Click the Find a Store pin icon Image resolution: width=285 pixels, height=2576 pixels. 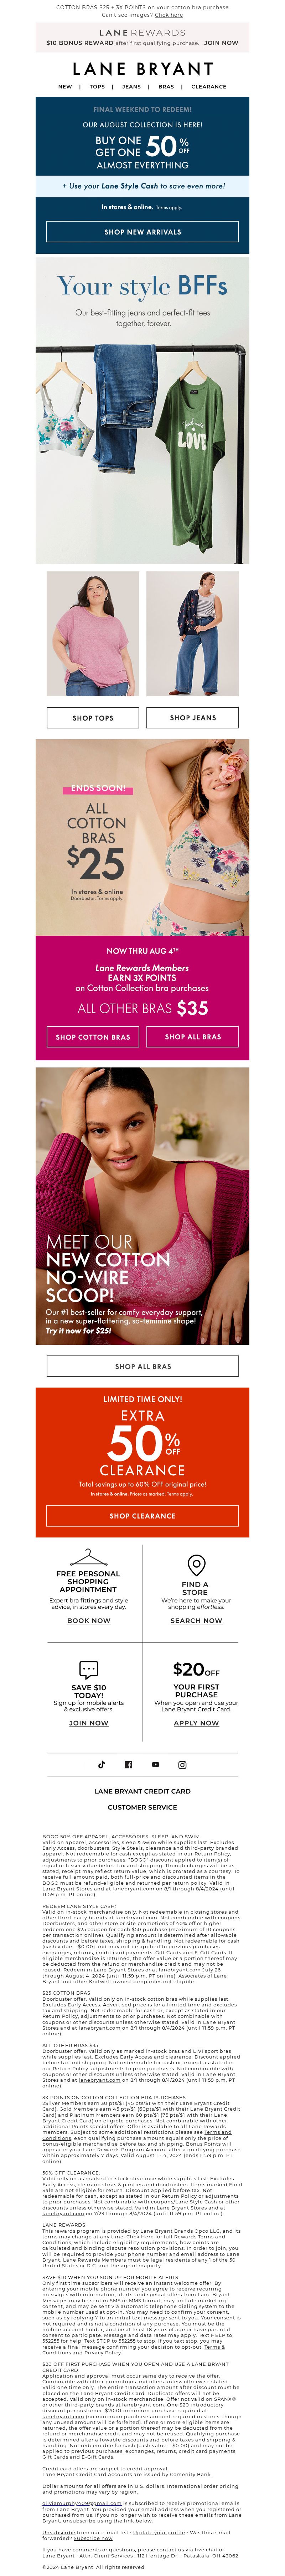tap(196, 1565)
